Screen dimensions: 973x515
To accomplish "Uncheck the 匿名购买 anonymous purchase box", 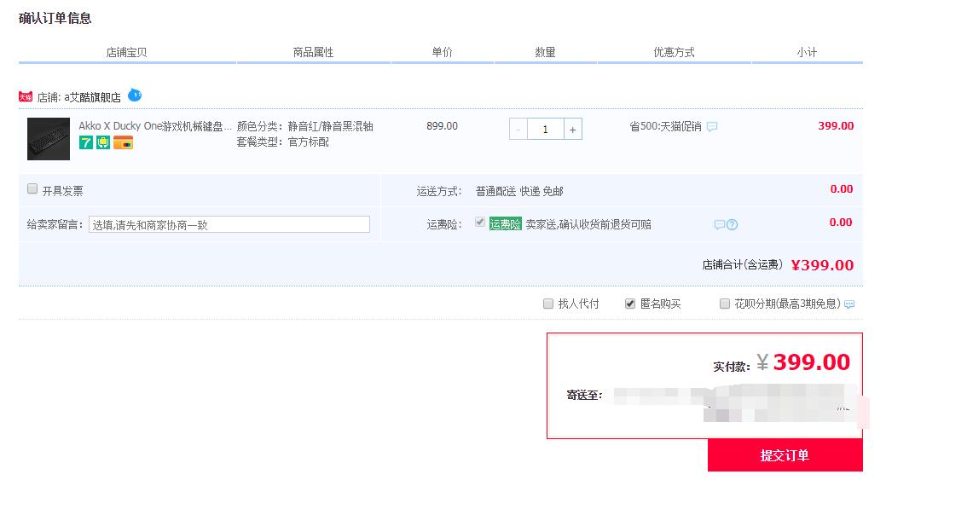I will 630,304.
